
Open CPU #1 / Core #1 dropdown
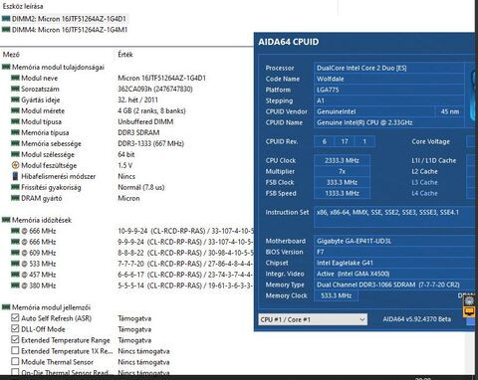tap(313, 319)
